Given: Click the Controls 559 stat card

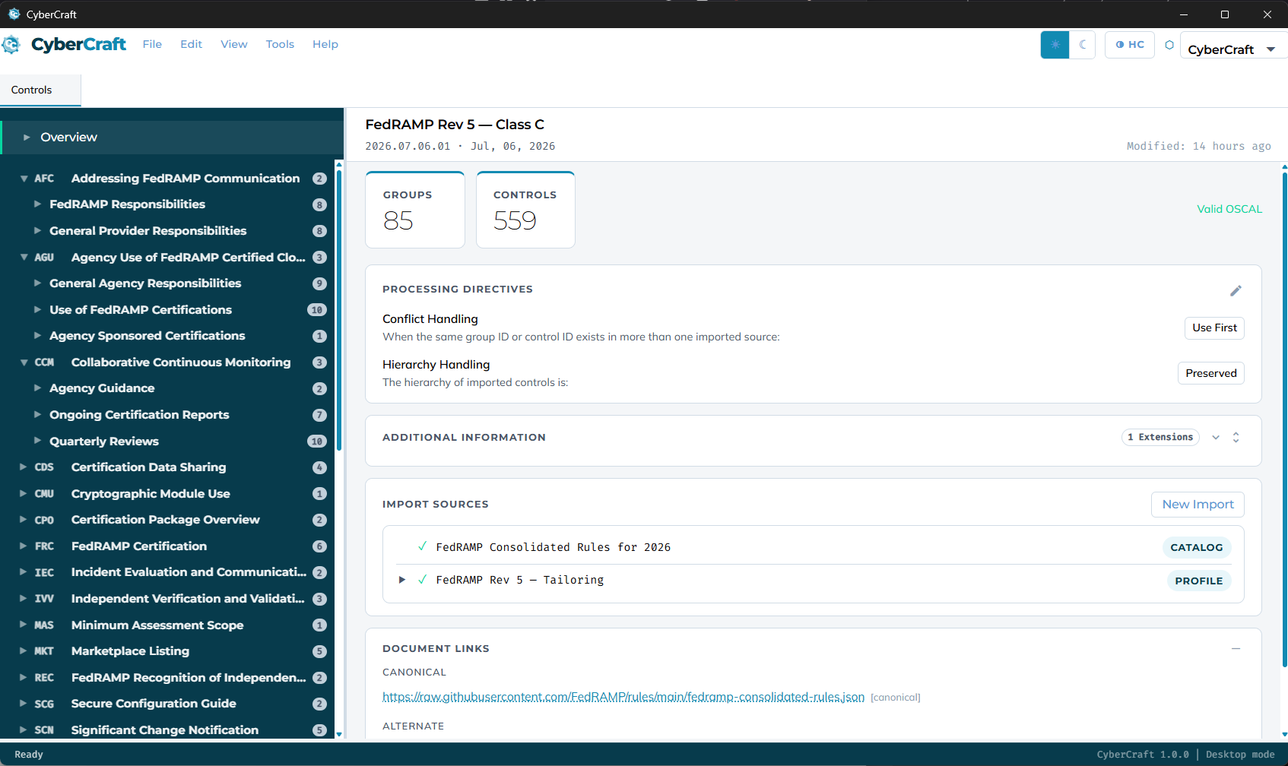Looking at the screenshot, I should pos(525,210).
